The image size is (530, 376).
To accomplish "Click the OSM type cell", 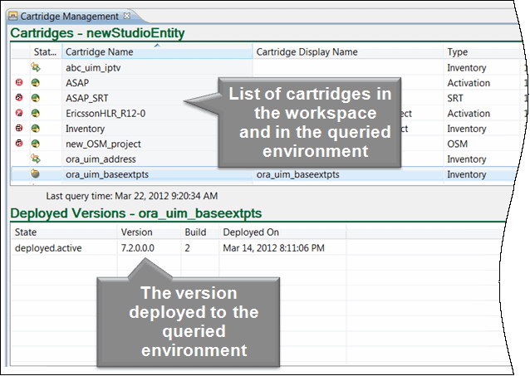I will (458, 144).
